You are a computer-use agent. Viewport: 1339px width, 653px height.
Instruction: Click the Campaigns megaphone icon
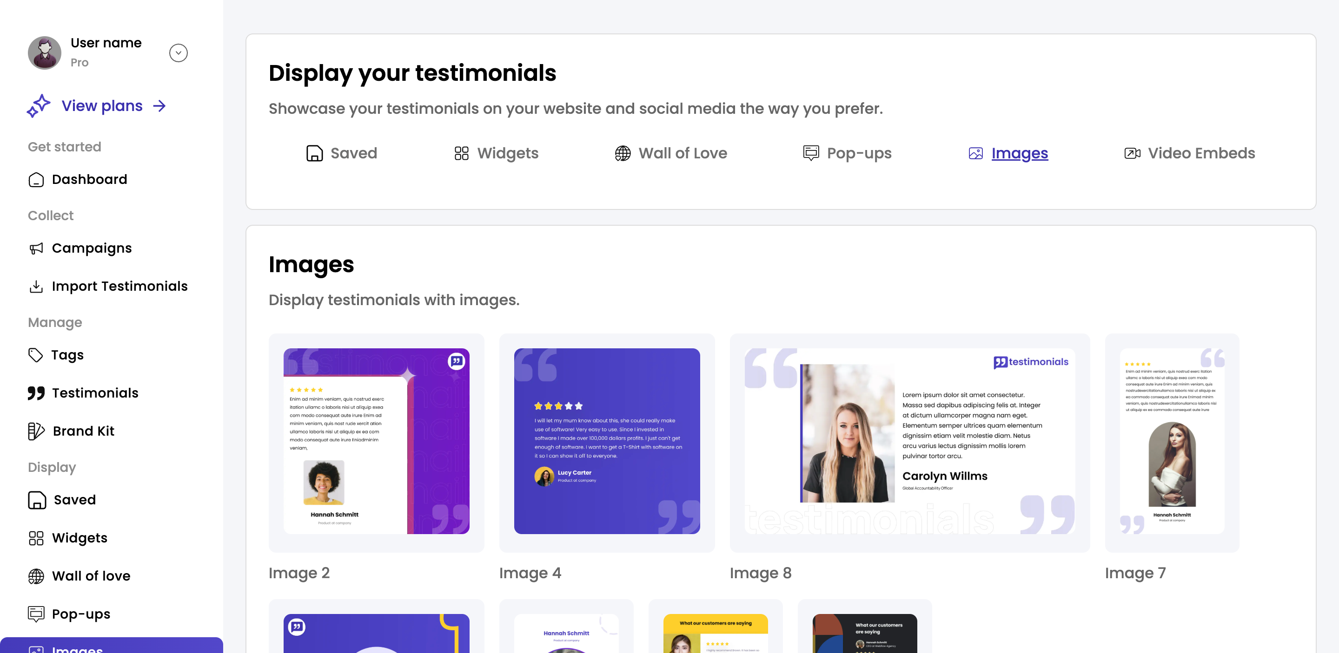tap(36, 248)
